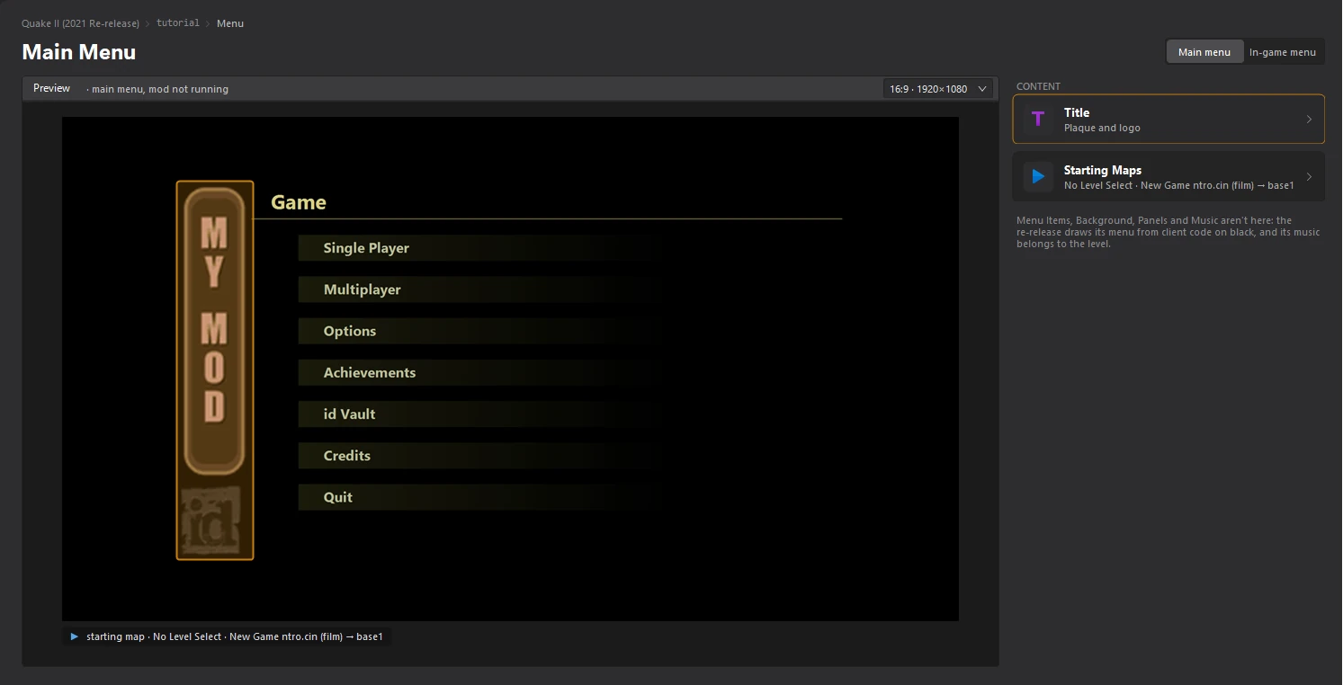Switch to the In-game menu tab
Image resolution: width=1343 pixels, height=685 pixels.
click(1283, 52)
